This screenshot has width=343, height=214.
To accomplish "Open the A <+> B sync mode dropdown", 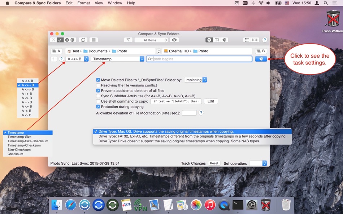I will pos(77,59).
